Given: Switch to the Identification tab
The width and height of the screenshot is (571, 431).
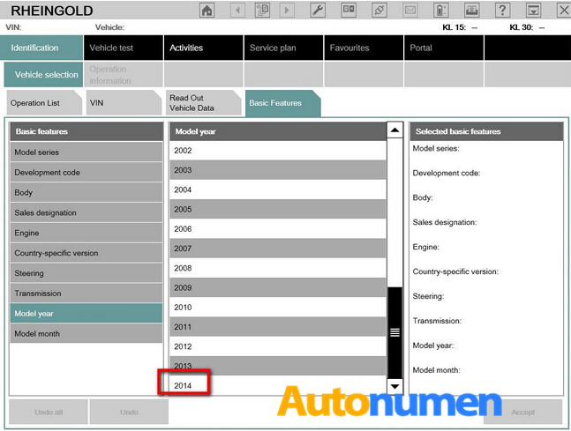Looking at the screenshot, I should [41, 48].
